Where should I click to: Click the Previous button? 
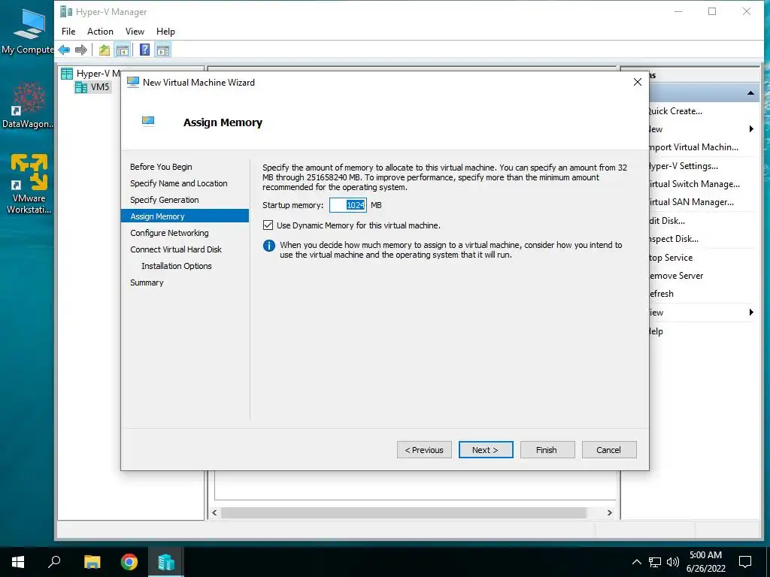pyautogui.click(x=424, y=450)
